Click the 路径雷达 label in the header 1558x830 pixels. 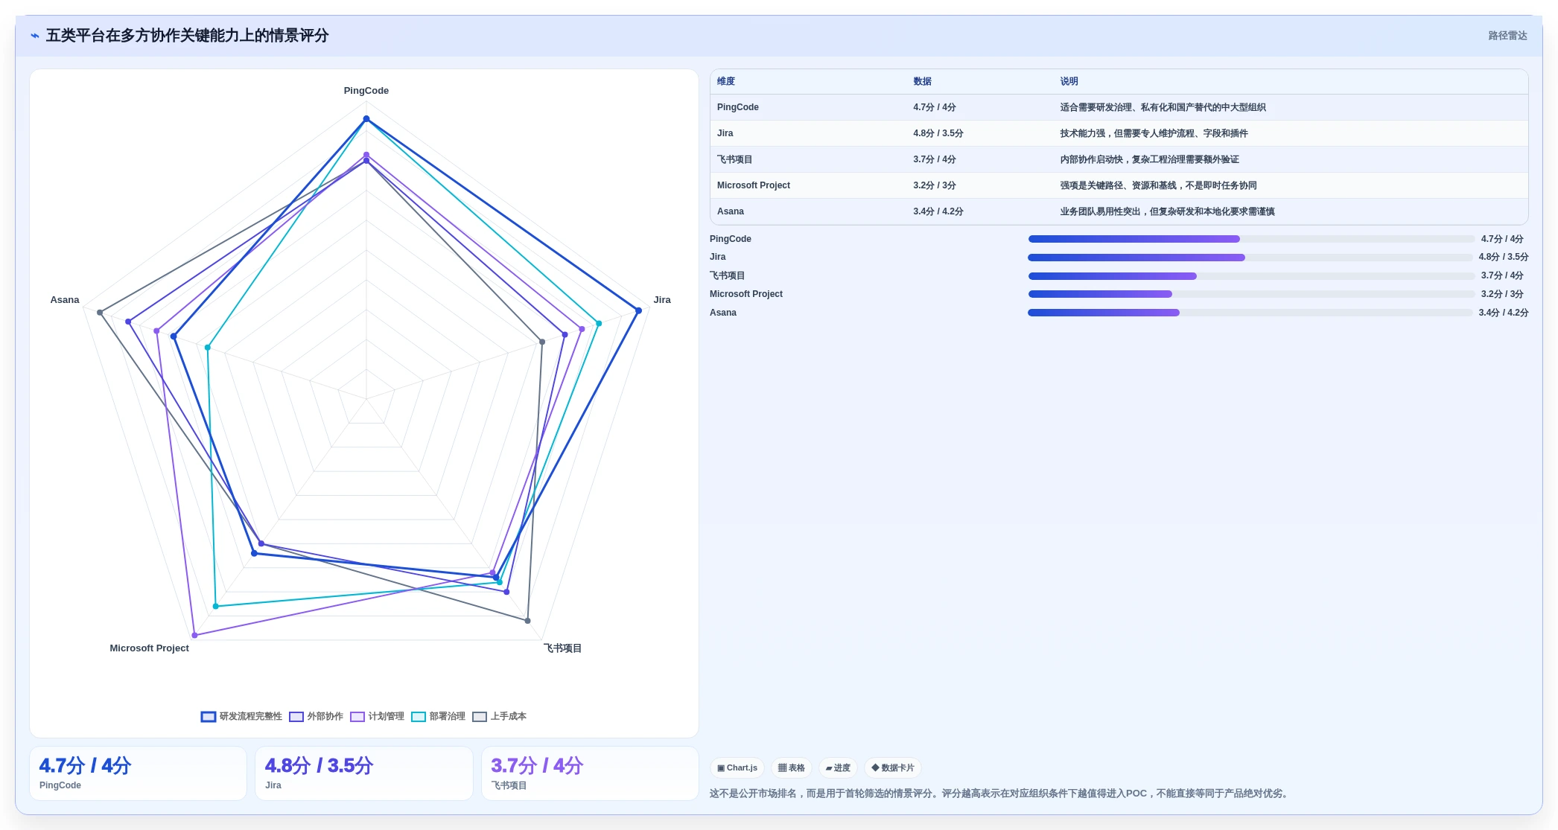tap(1507, 36)
